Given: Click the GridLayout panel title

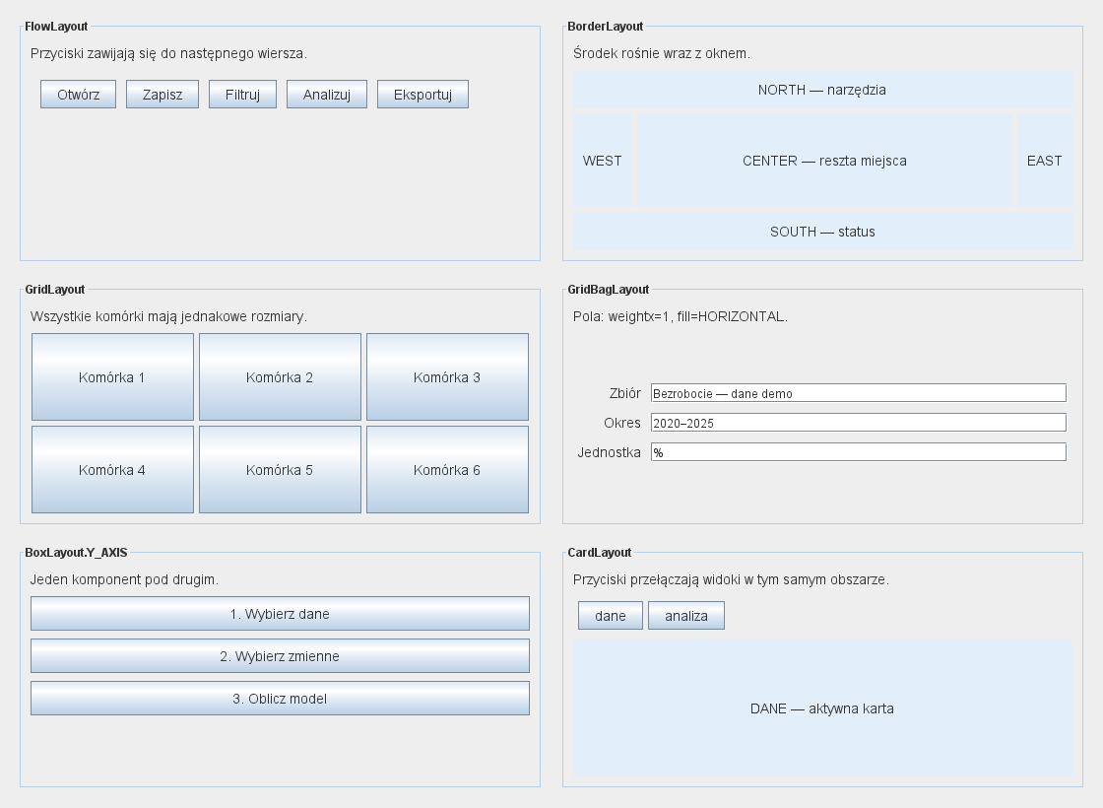Looking at the screenshot, I should 55,290.
